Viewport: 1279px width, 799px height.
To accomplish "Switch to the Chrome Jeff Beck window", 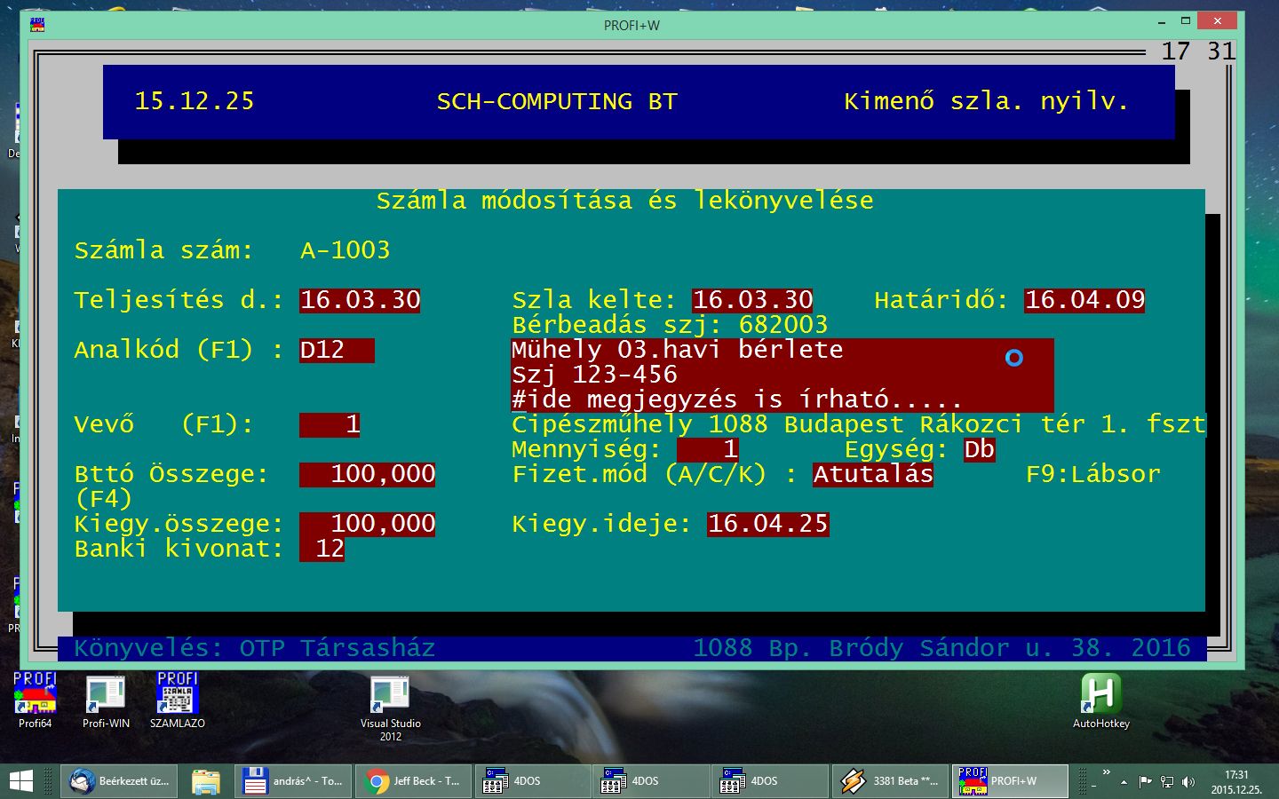I will point(413,781).
